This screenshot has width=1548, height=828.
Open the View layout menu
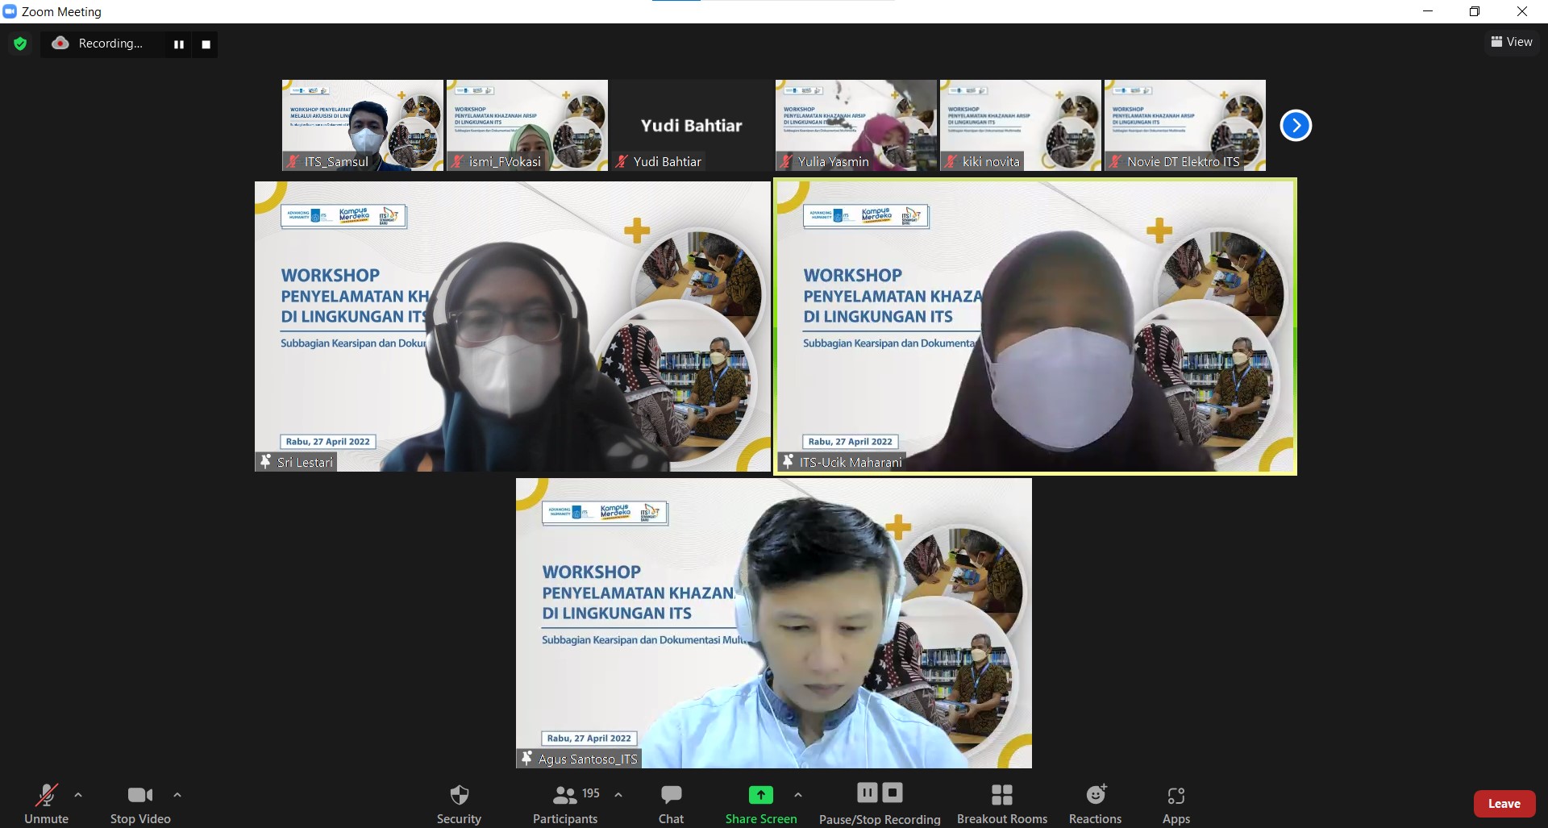[1512, 42]
